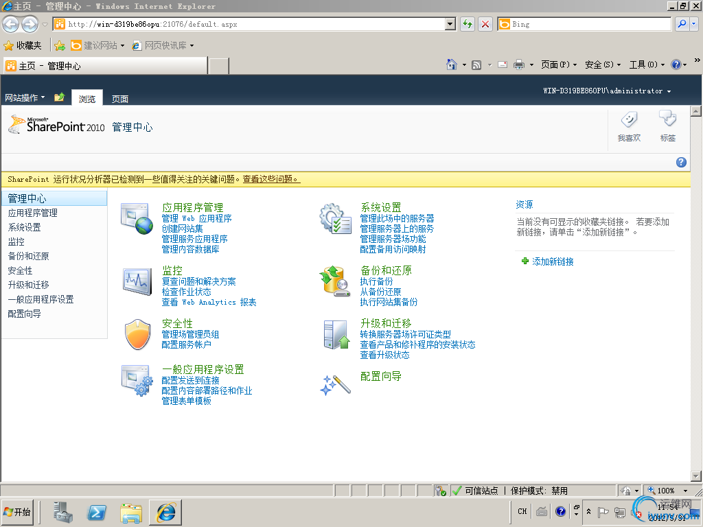The width and height of the screenshot is (703, 527).
Task: Select the 主页 - 管理中心 browser tab
Action: point(105,66)
